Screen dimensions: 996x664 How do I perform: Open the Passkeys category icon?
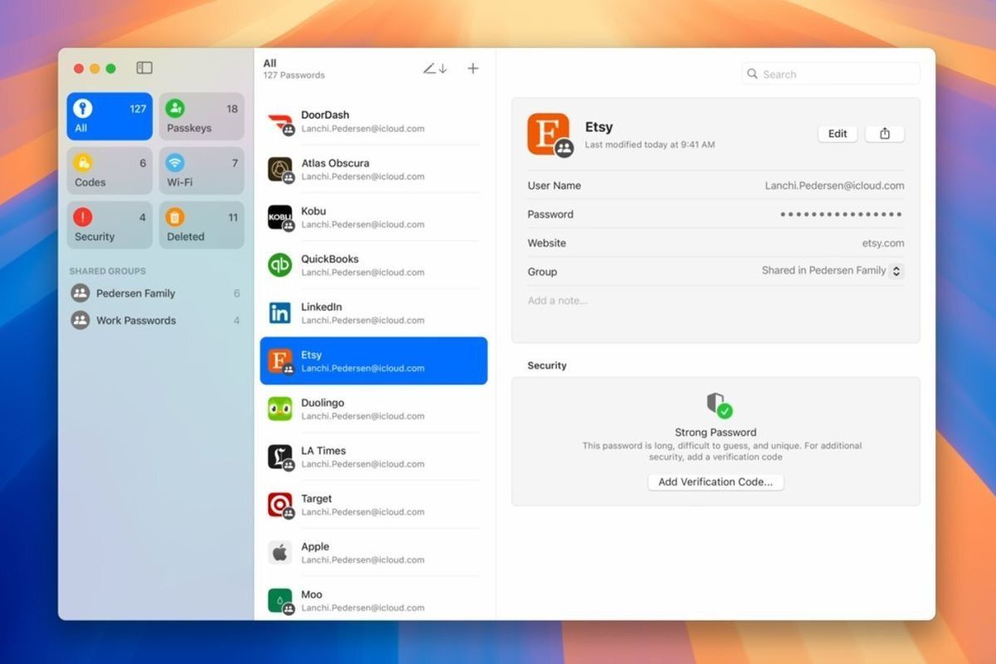tap(174, 109)
